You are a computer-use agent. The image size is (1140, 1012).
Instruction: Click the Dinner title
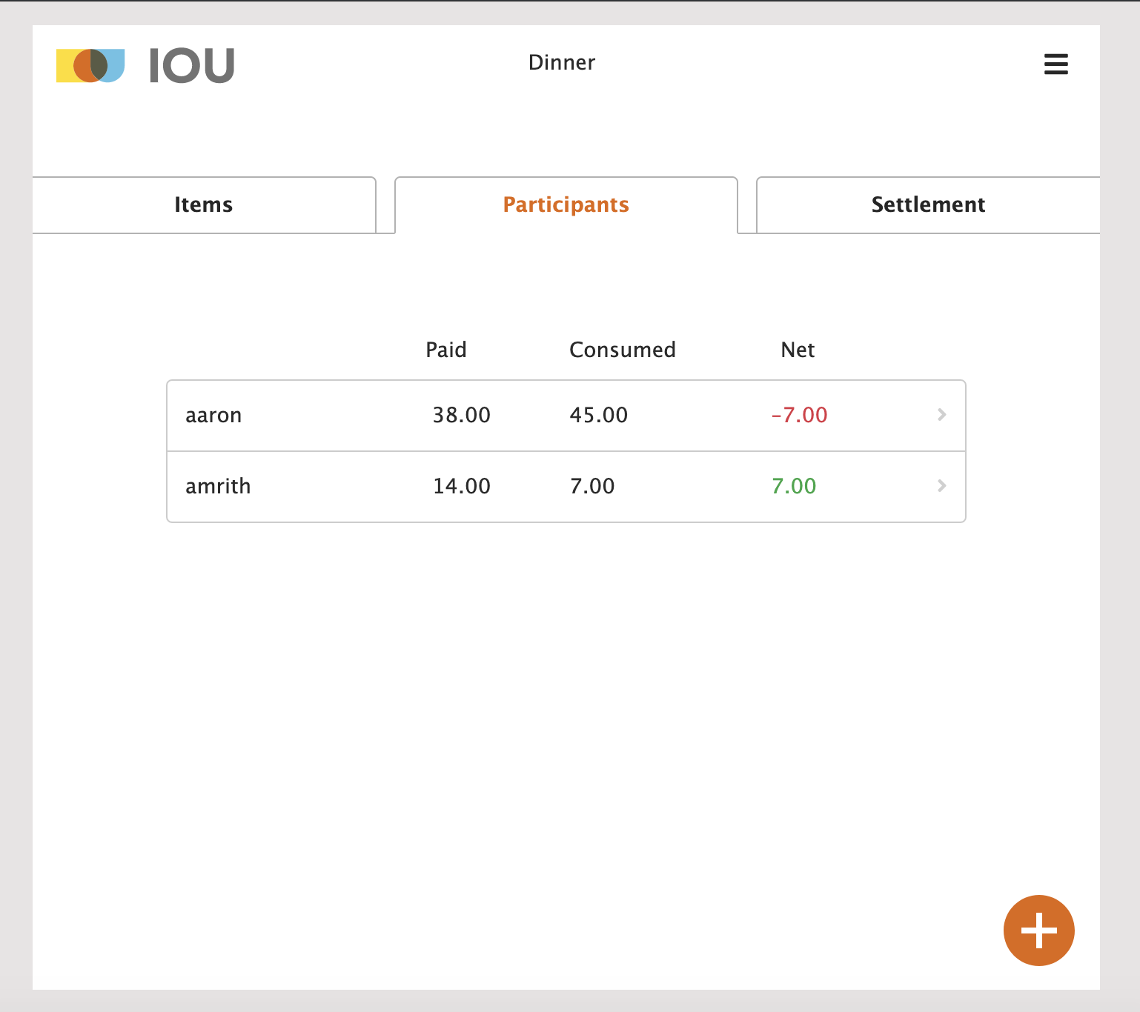pos(562,62)
